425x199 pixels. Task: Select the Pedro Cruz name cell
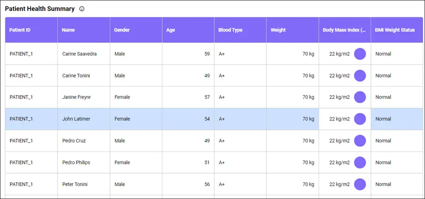(x=84, y=141)
